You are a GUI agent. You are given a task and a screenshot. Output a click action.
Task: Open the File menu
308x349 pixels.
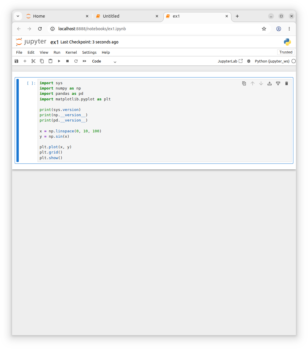[19, 52]
